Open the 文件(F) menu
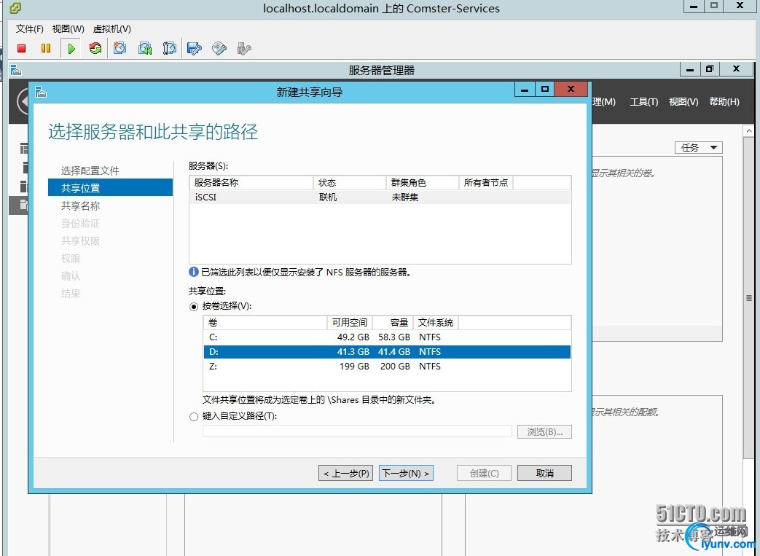Viewport: 760px width, 556px height. click(30, 29)
